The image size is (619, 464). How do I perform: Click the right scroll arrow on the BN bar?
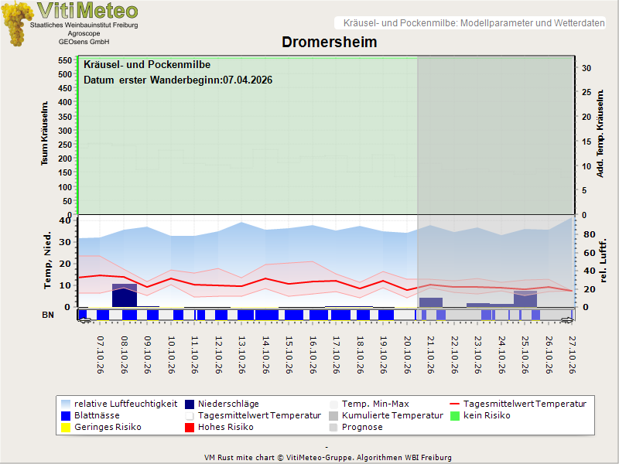[x=567, y=320]
